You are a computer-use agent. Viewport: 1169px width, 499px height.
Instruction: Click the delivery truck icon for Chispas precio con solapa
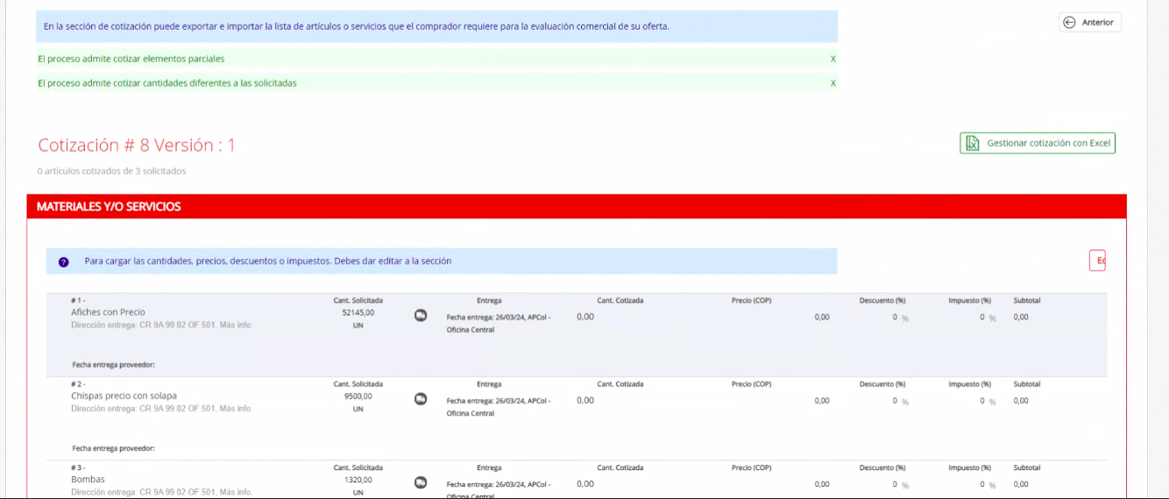tap(421, 399)
